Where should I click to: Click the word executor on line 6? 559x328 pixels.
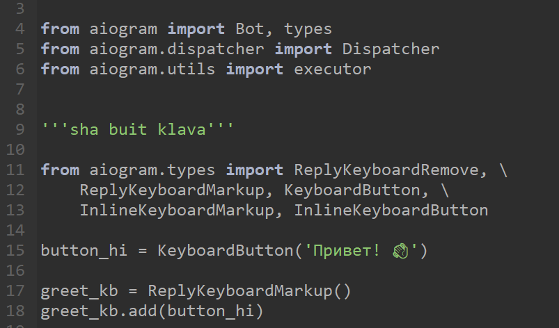(x=333, y=69)
